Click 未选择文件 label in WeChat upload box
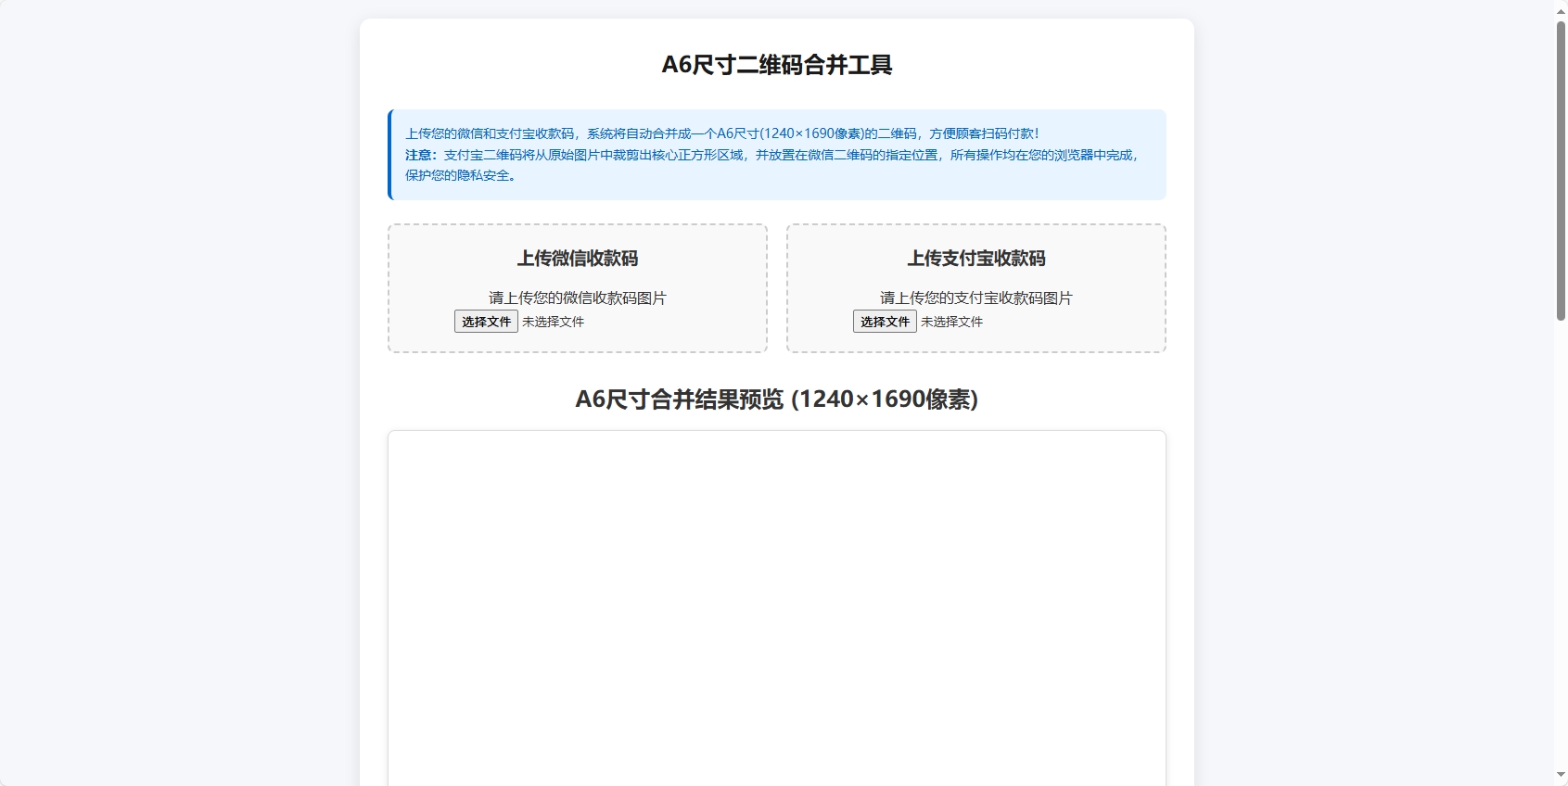The width and height of the screenshot is (1568, 786). tap(553, 322)
